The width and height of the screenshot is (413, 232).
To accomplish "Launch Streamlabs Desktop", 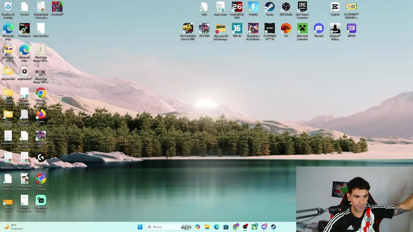I will tap(41, 204).
